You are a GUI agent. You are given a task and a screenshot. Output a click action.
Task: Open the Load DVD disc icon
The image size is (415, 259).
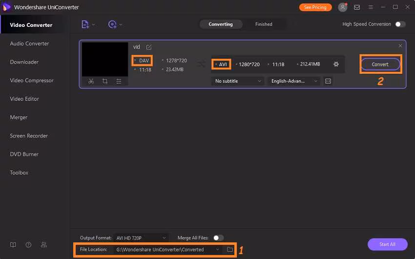click(112, 24)
